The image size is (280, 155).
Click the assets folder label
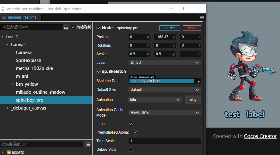[18, 152]
